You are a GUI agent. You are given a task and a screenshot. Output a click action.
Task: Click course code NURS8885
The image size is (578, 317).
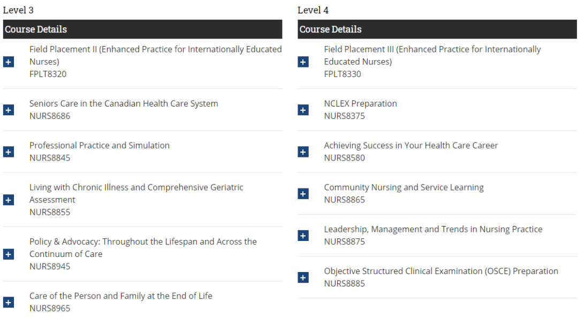click(x=344, y=283)
